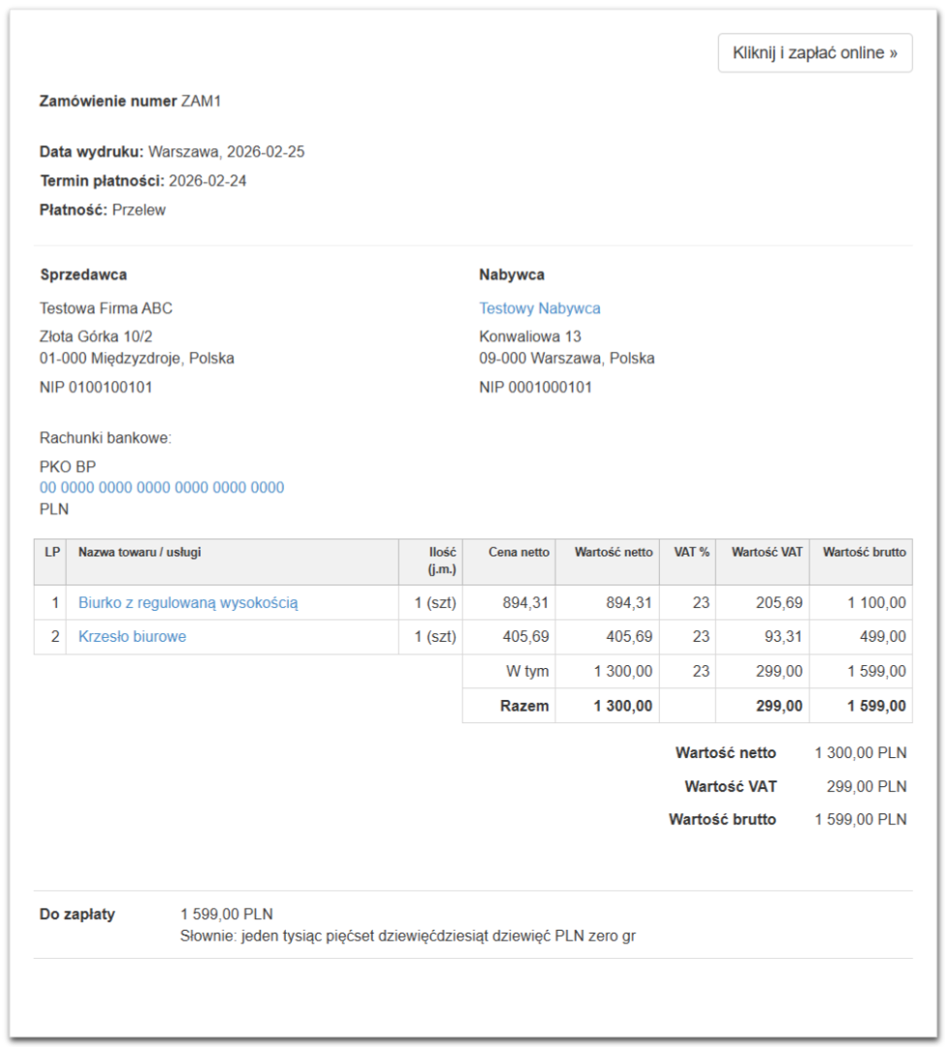Click the "Do zapłaty" amount 1 599,00 PLN

click(x=227, y=914)
